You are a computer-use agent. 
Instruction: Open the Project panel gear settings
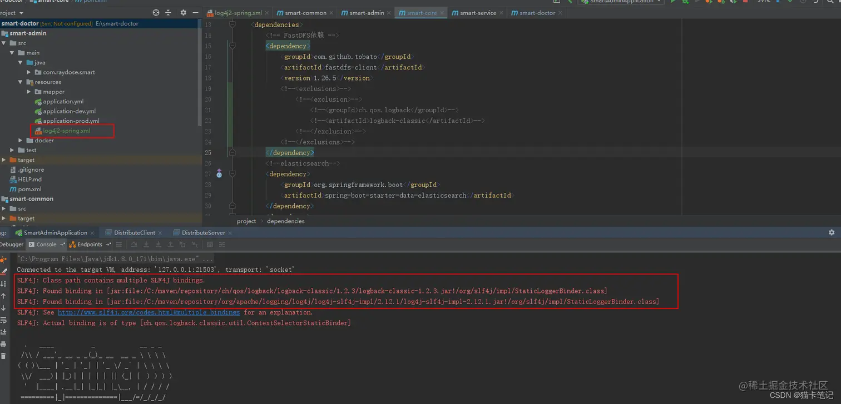pos(184,12)
